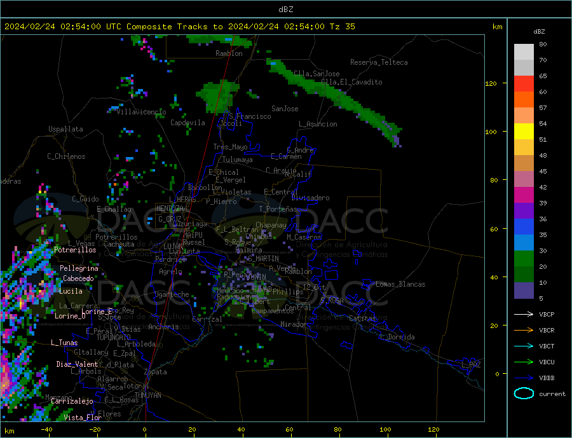Click the 'Divisadero' map label

[310, 198]
